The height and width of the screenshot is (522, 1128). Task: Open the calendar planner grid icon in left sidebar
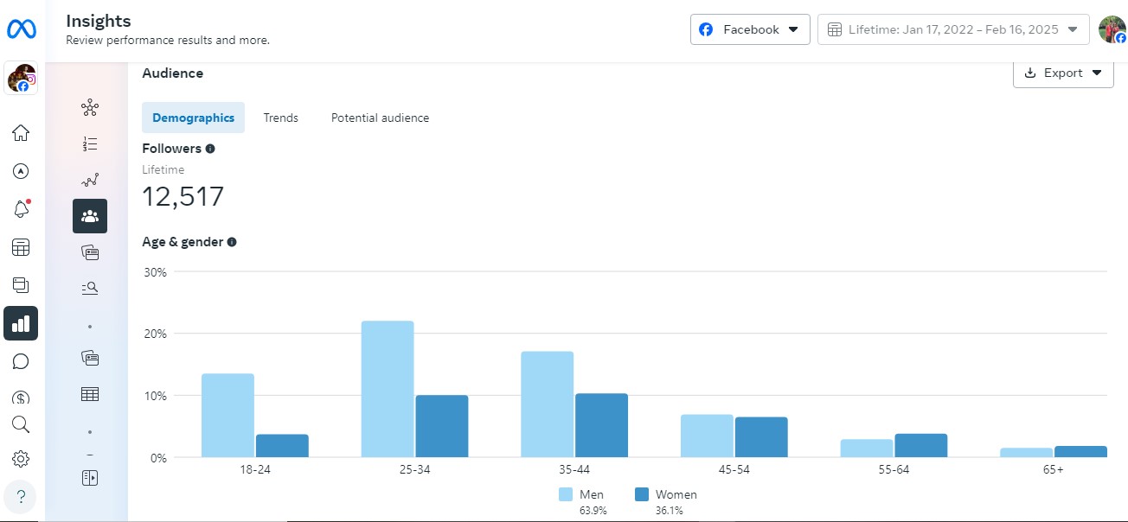tap(21, 247)
